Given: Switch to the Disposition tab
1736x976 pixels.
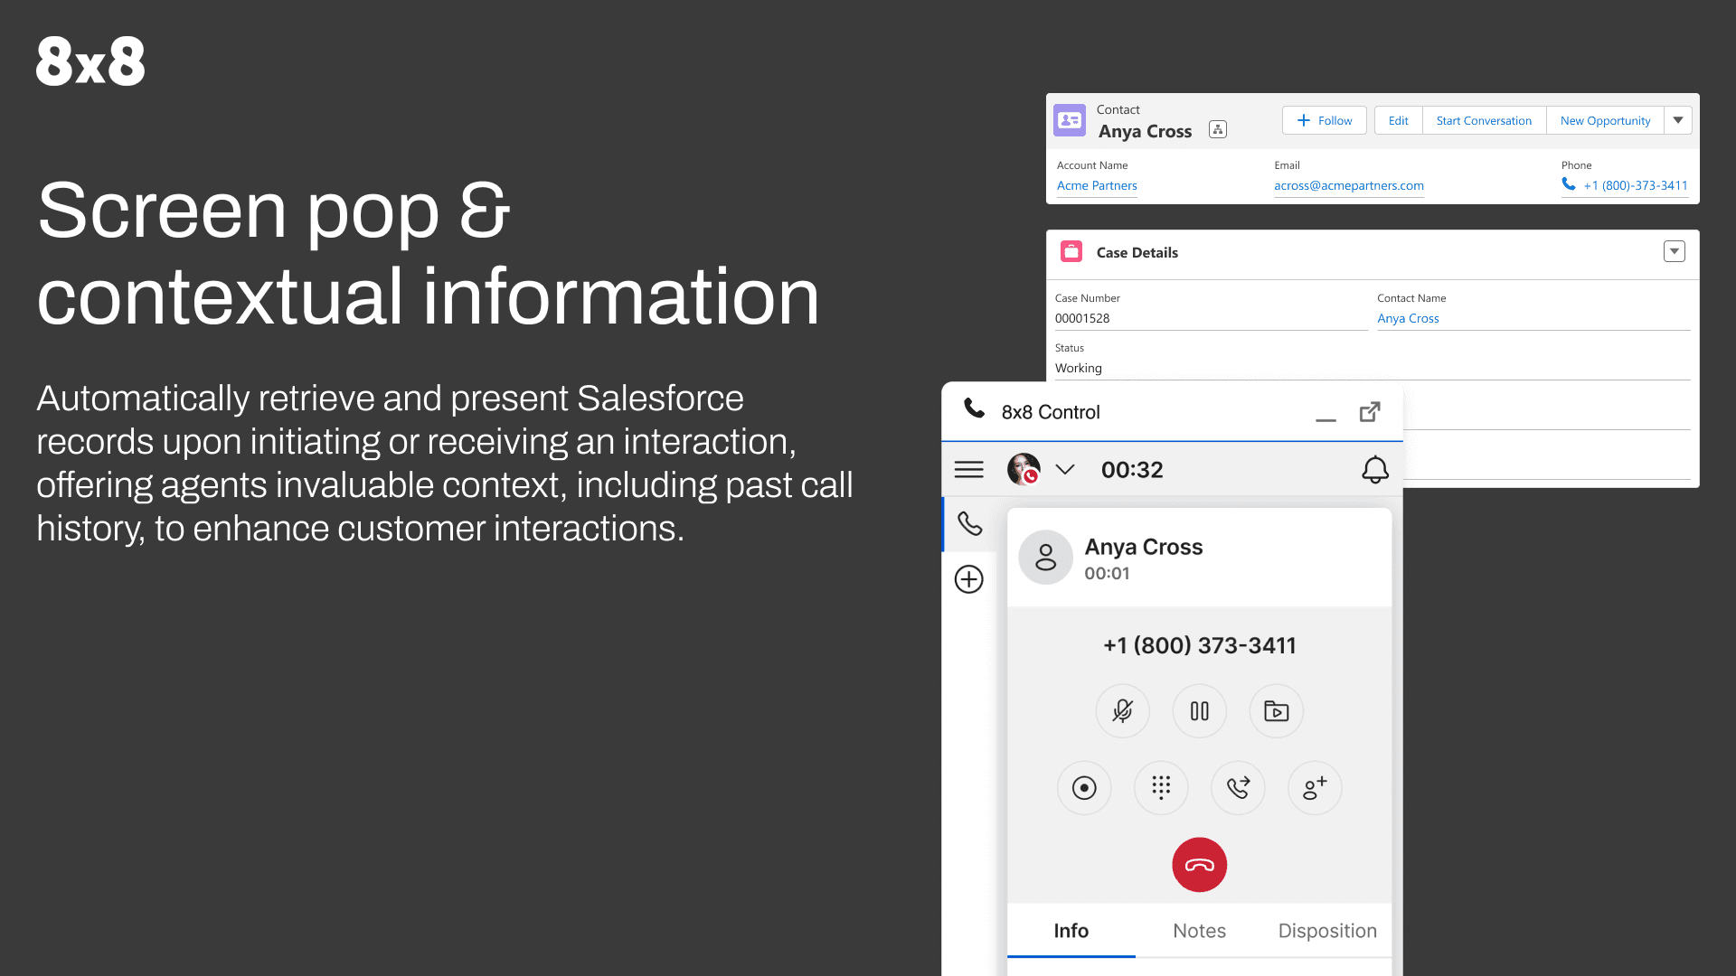Looking at the screenshot, I should [1327, 931].
